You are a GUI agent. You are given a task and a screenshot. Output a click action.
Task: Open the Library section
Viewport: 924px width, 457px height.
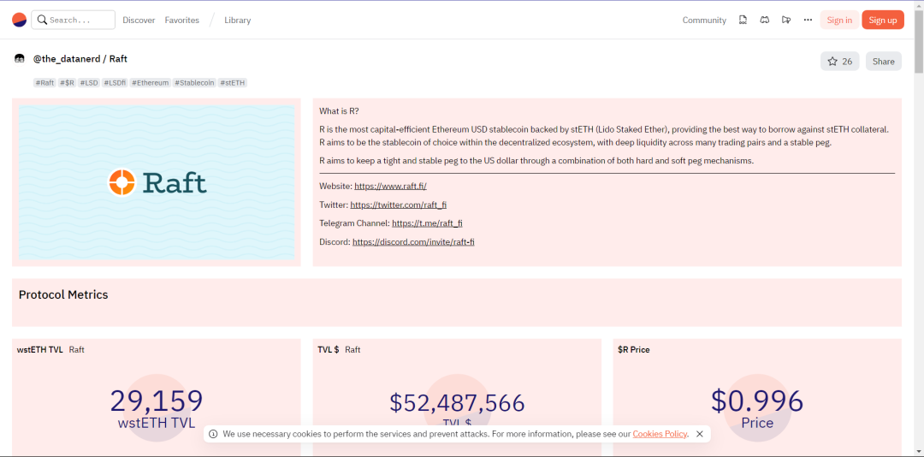[238, 20]
